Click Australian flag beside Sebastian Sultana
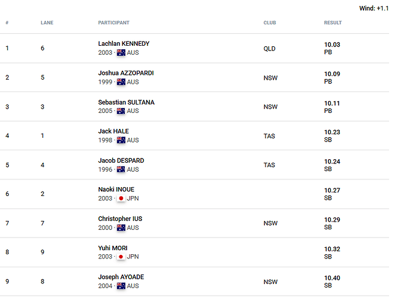Viewport: 398px width, 297px height. pyautogui.click(x=121, y=111)
